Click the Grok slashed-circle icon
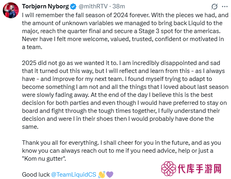The height and width of the screenshot is (179, 231). pos(214,7)
